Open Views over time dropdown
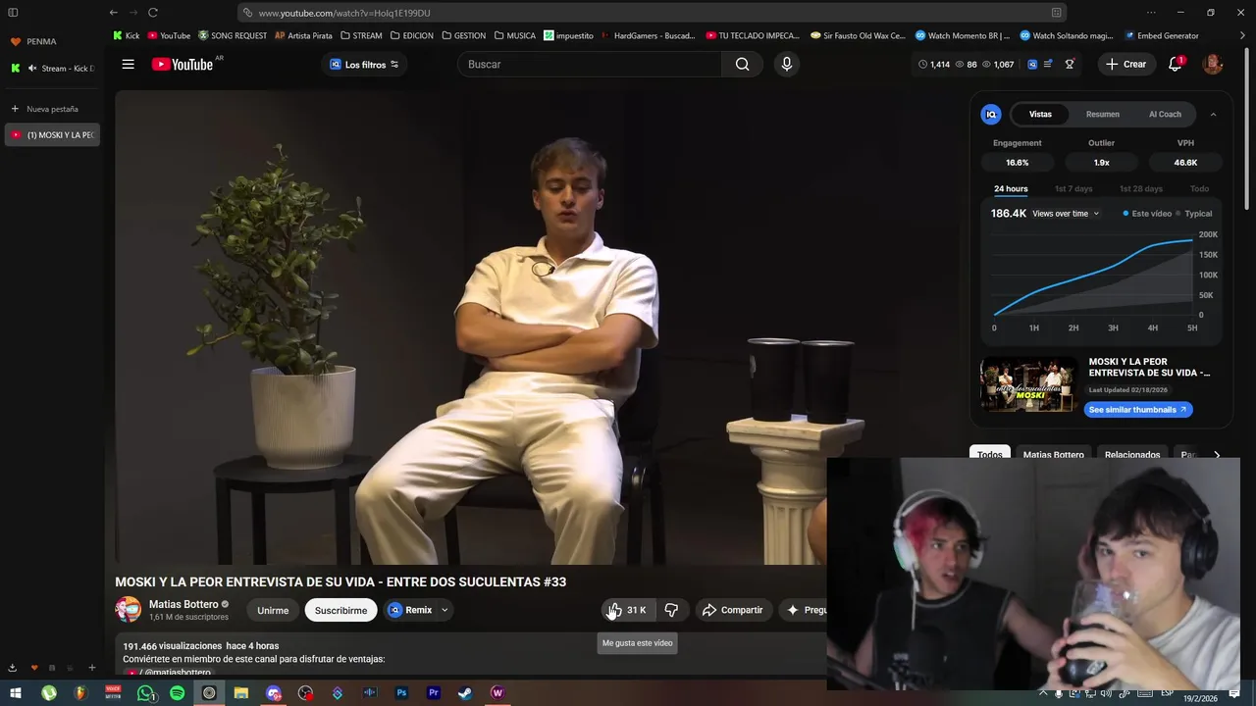Screen dimensions: 1256x706 1066,214
